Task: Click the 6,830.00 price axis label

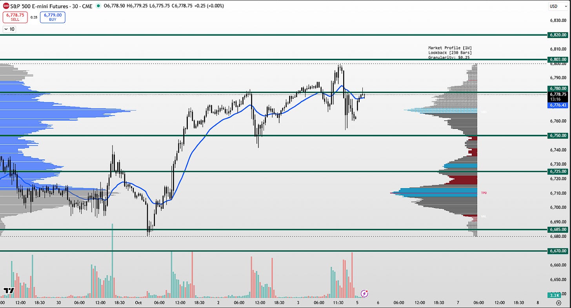Action: pyautogui.click(x=557, y=20)
